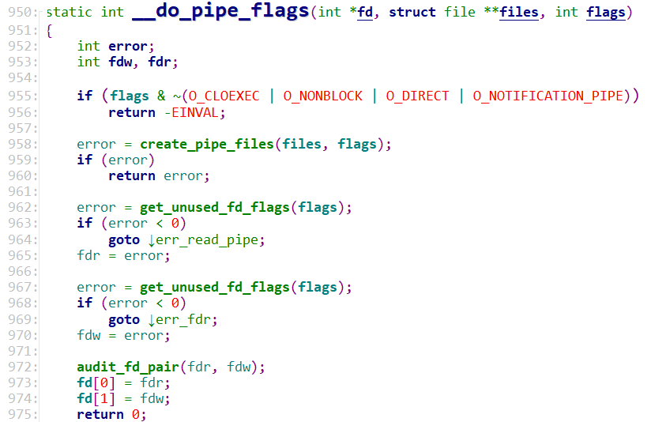
Task: Click the static keyword on line 950
Action: pyautogui.click(x=69, y=12)
